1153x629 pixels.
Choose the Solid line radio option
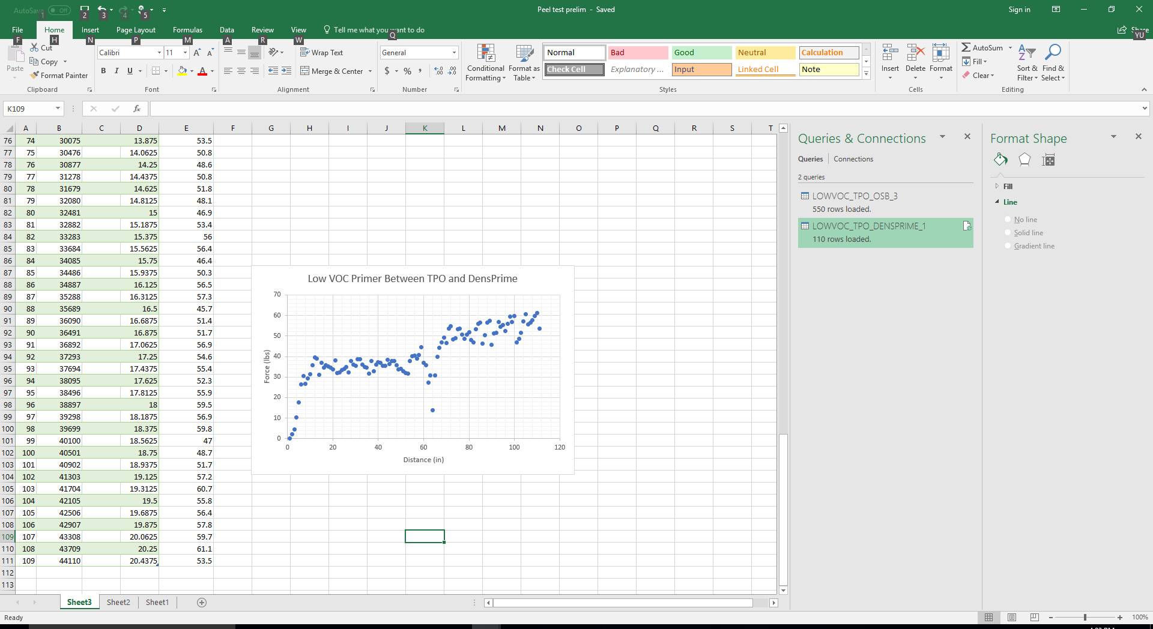pos(1008,233)
